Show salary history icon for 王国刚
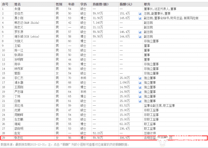The image size is (208, 148). 140,87
